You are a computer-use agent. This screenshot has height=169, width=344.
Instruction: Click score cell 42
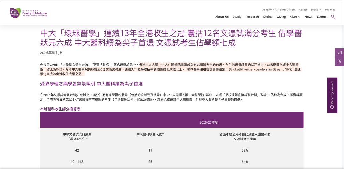pyautogui.click(x=77, y=150)
